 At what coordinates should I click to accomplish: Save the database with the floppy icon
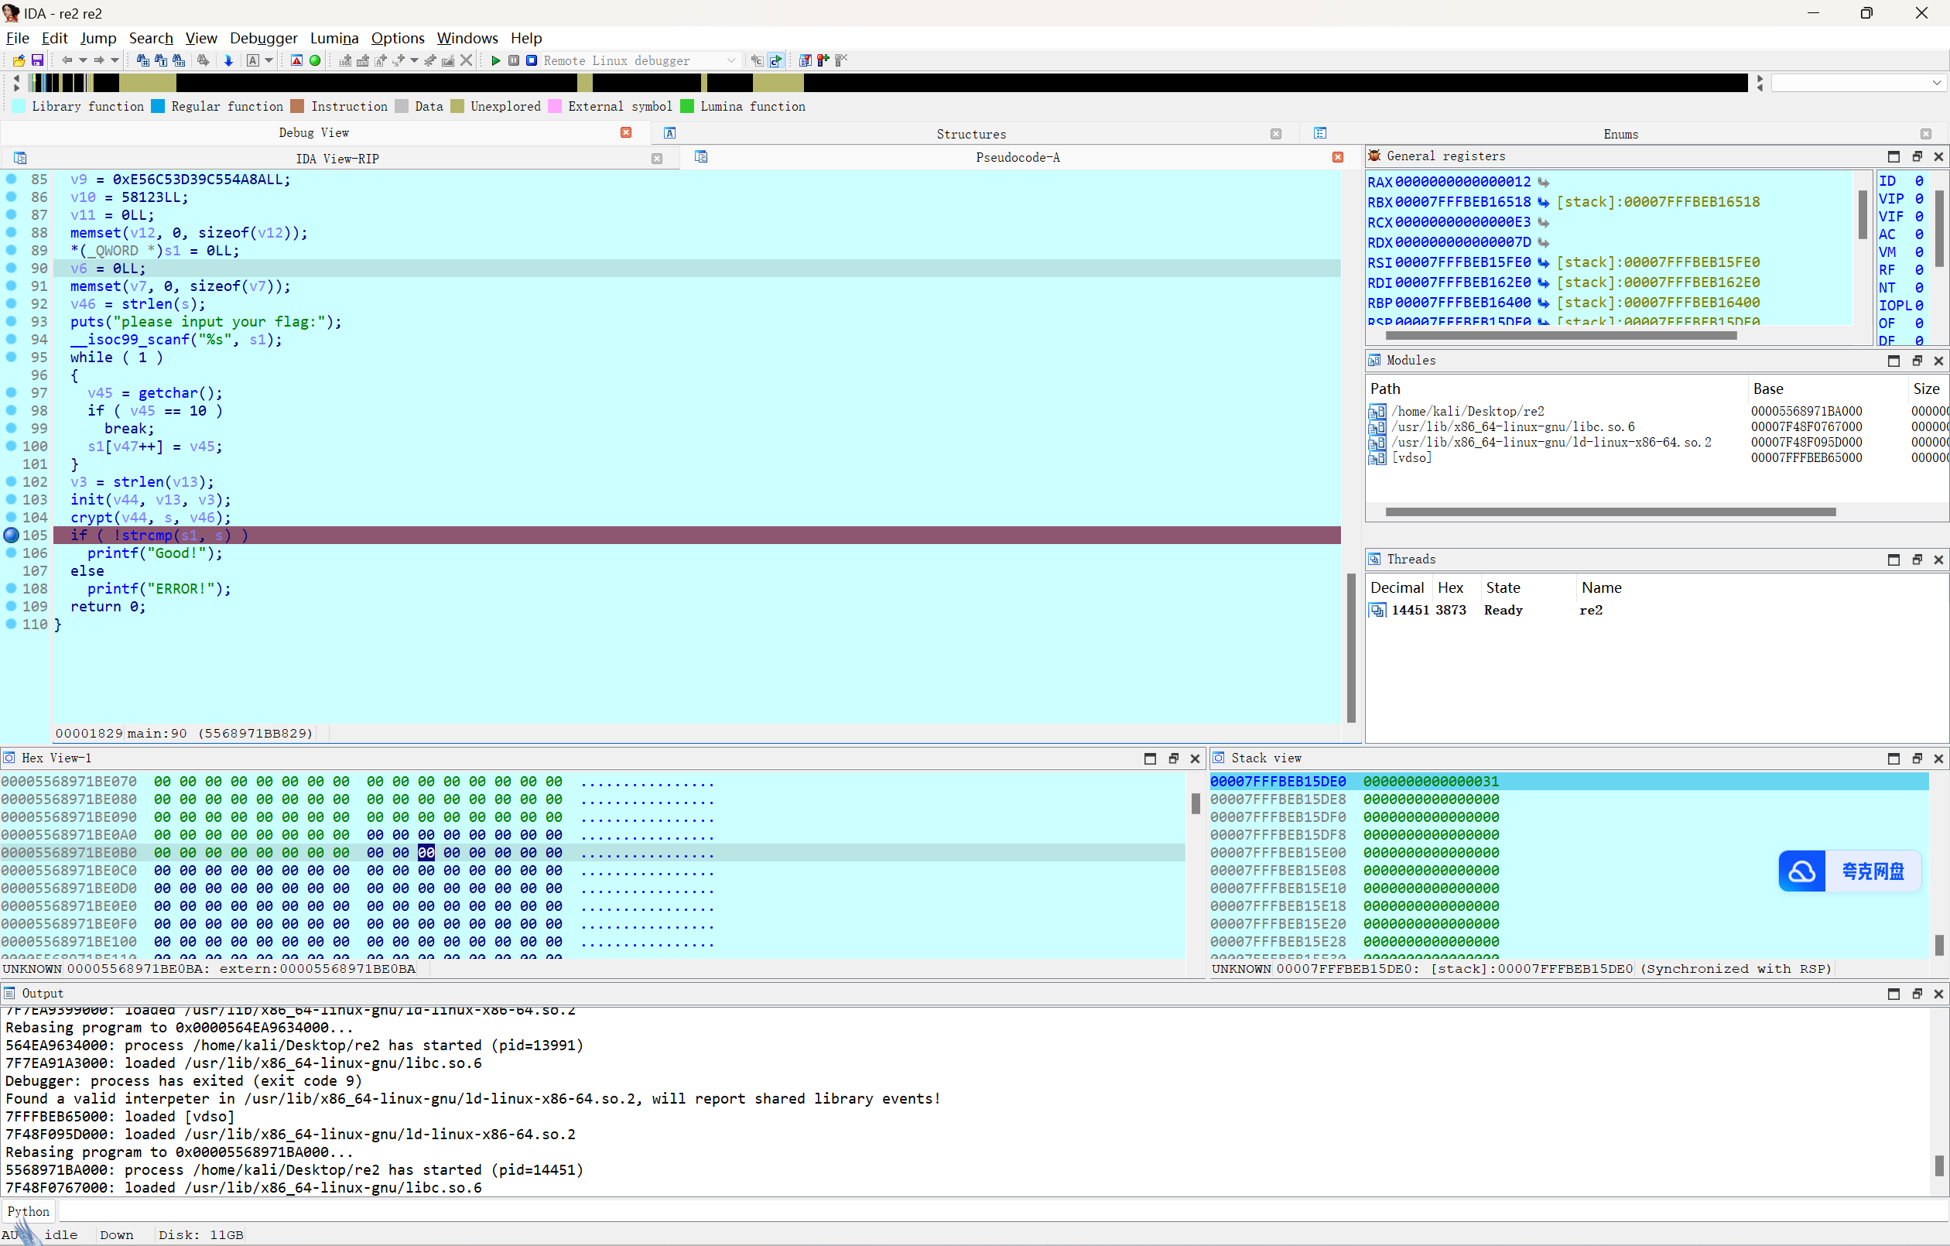(x=37, y=61)
